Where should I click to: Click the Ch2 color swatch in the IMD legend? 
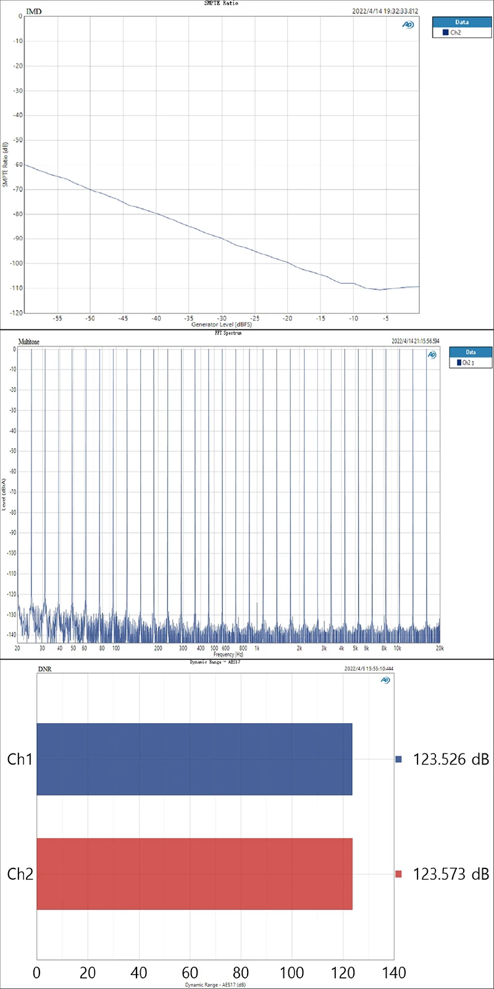[445, 32]
